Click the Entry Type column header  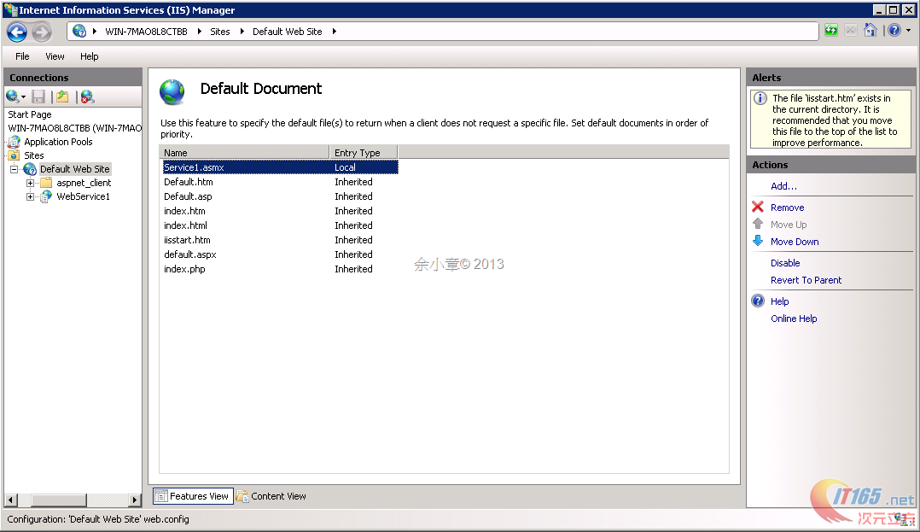point(364,153)
